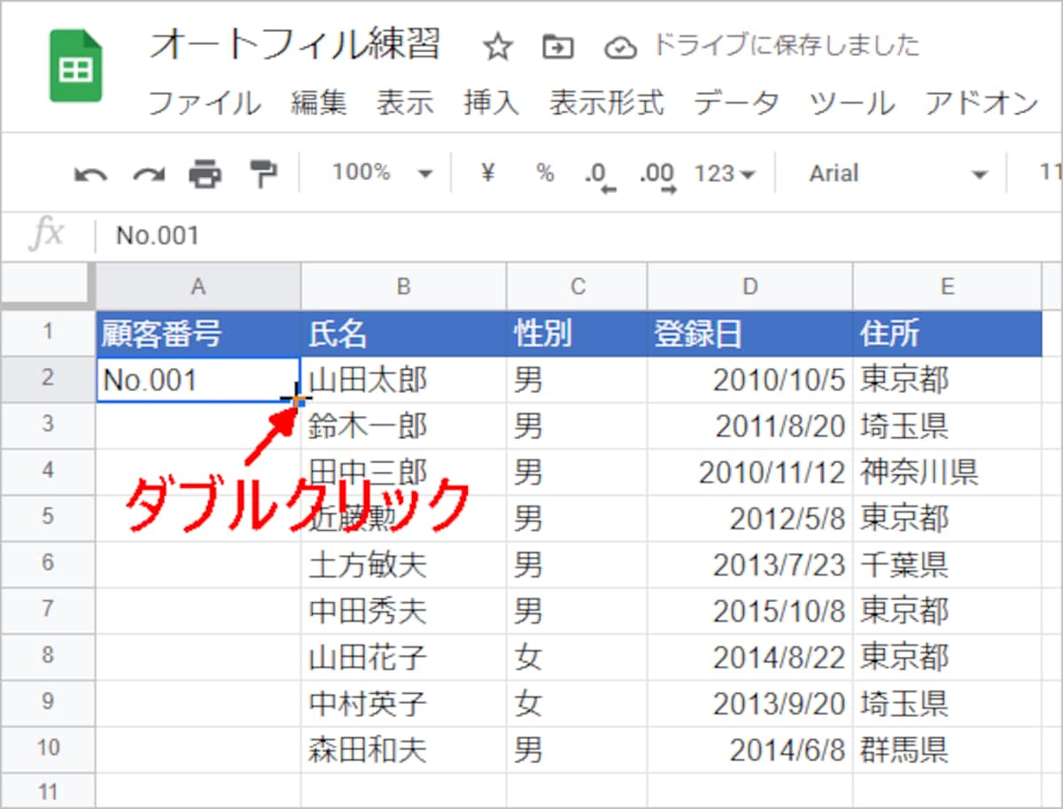Decrease decimal places
This screenshot has width=1063, height=809.
pyautogui.click(x=599, y=175)
